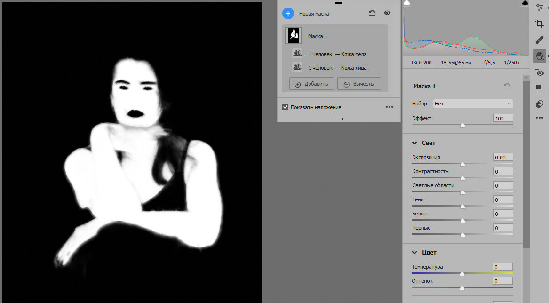Open overlay options three-dots menu

point(389,107)
